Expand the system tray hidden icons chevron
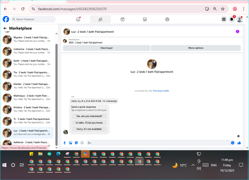The image size is (249, 180). [193, 165]
